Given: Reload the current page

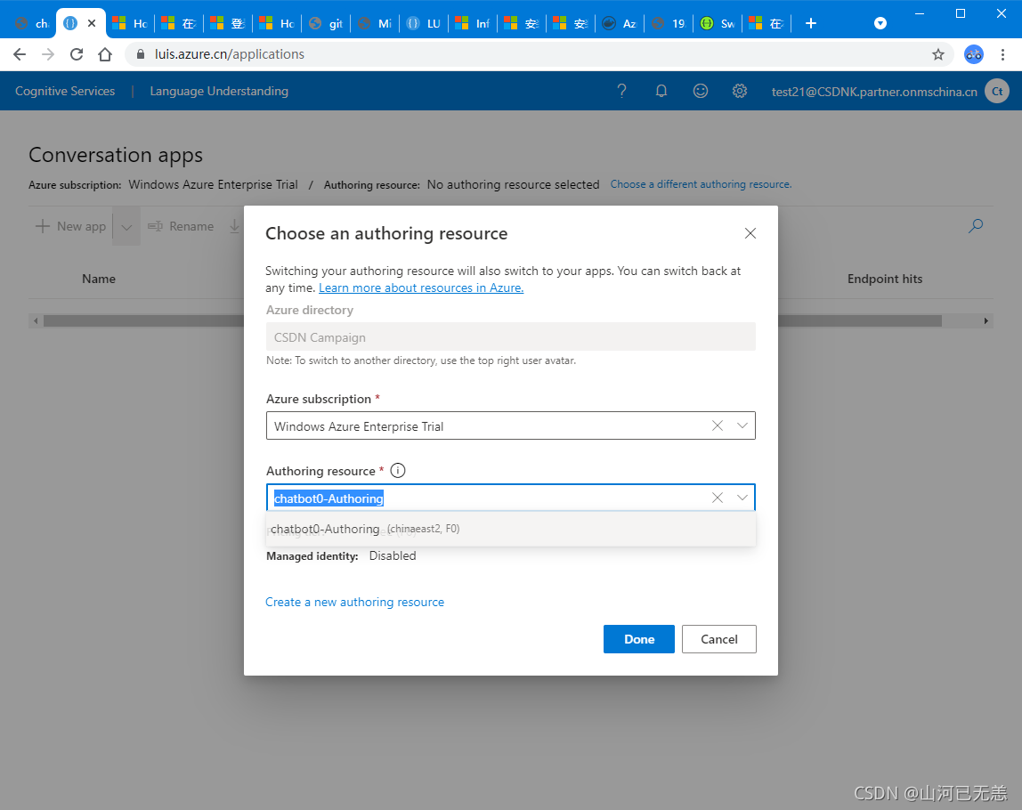Looking at the screenshot, I should click(x=77, y=54).
